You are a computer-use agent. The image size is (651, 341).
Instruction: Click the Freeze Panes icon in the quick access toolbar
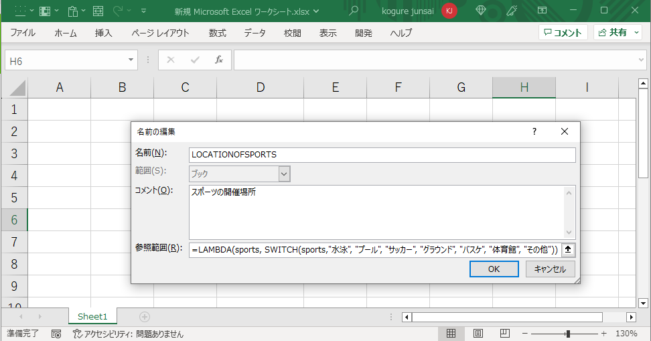pos(45,11)
